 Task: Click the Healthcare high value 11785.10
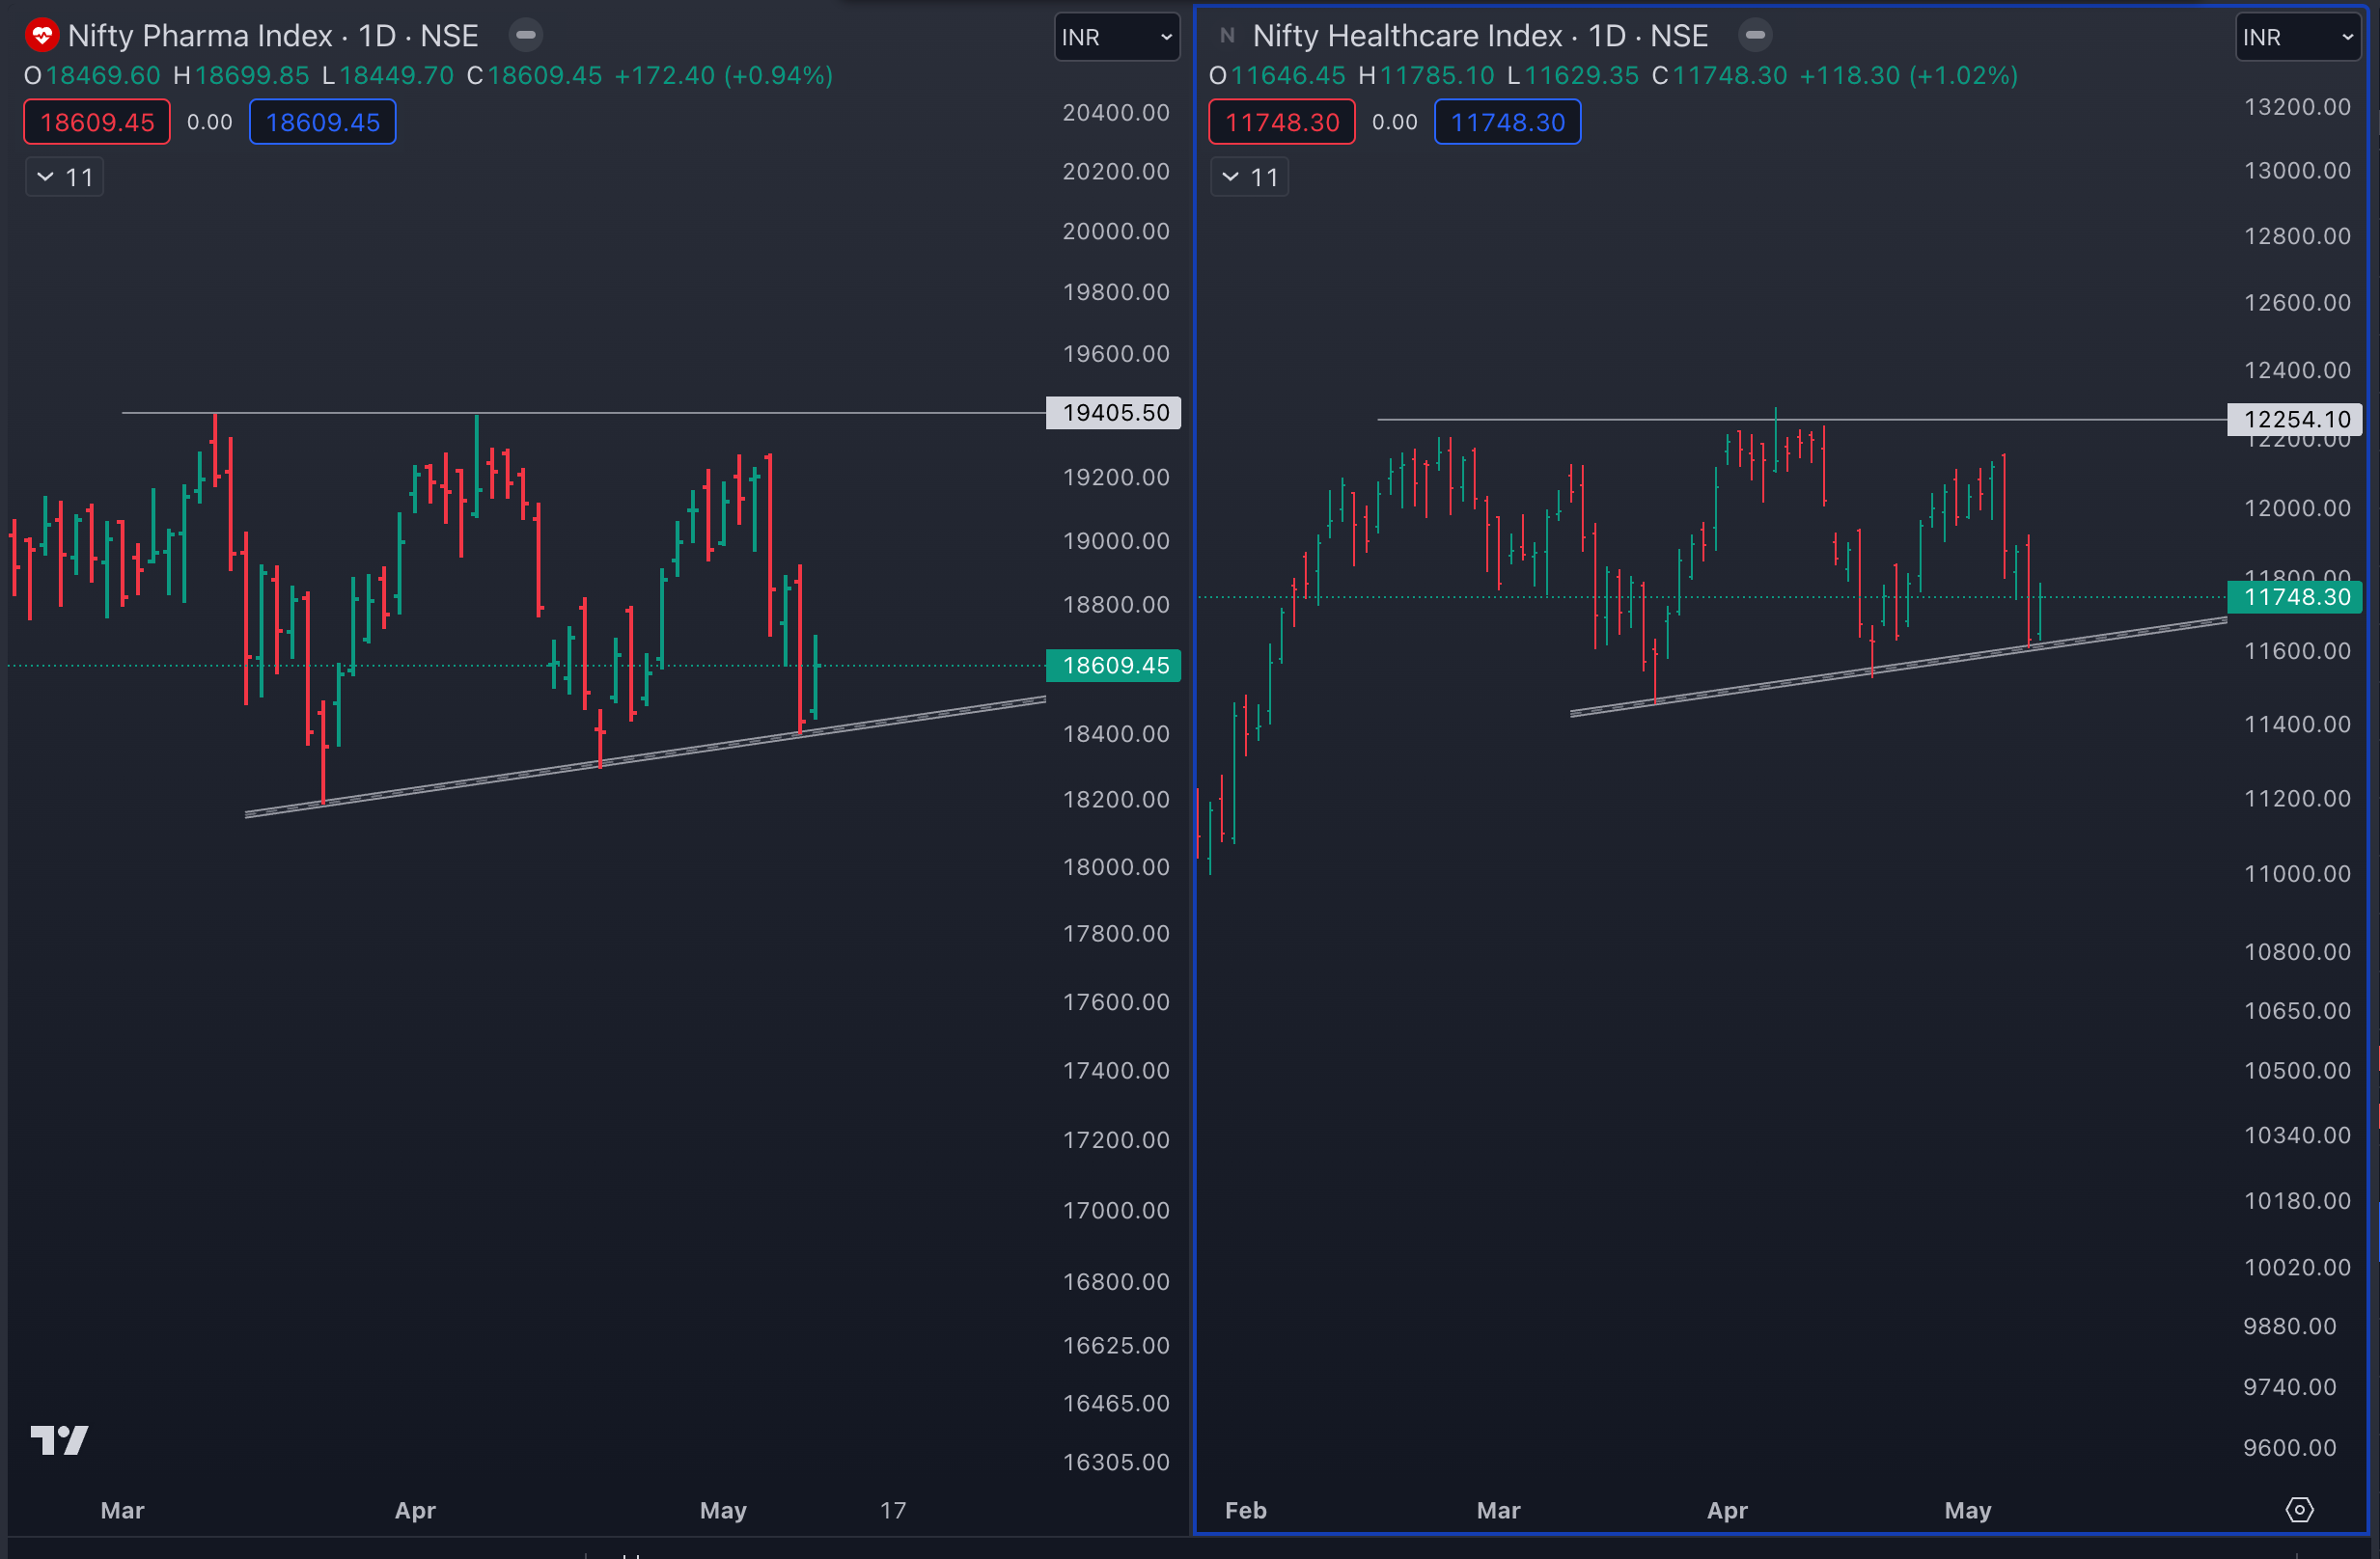[x=1437, y=76]
